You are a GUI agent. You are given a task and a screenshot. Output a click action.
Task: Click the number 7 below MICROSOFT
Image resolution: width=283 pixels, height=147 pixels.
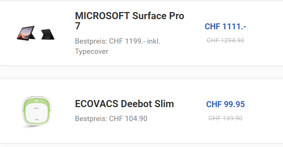[x=78, y=26]
